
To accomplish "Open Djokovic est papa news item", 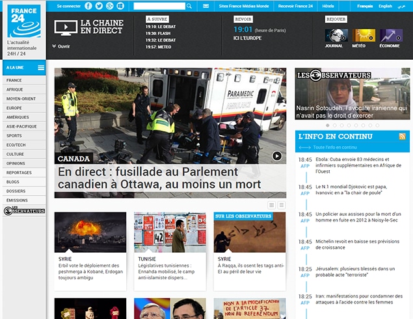I will point(351,190).
